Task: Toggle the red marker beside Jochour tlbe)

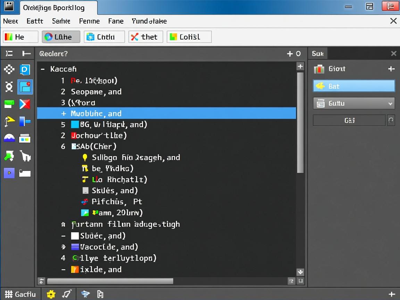Action: pos(73,135)
